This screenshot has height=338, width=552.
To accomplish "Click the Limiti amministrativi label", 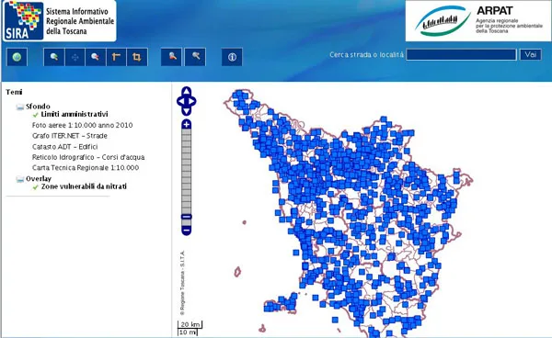I will pyautogui.click(x=75, y=114).
